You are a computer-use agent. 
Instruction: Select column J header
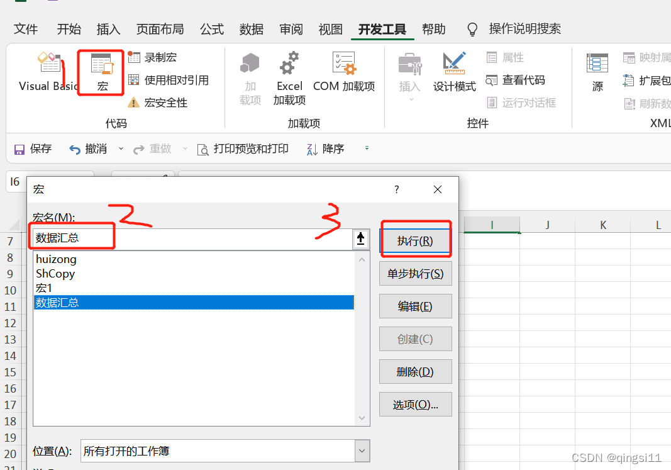pos(548,225)
